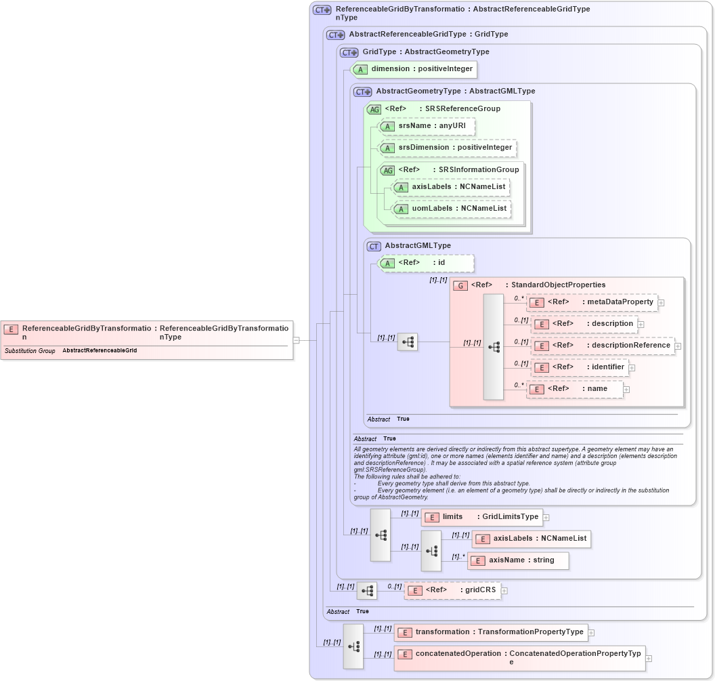Click the AbstractGeometryType : AbstractGMLType label

(456, 91)
